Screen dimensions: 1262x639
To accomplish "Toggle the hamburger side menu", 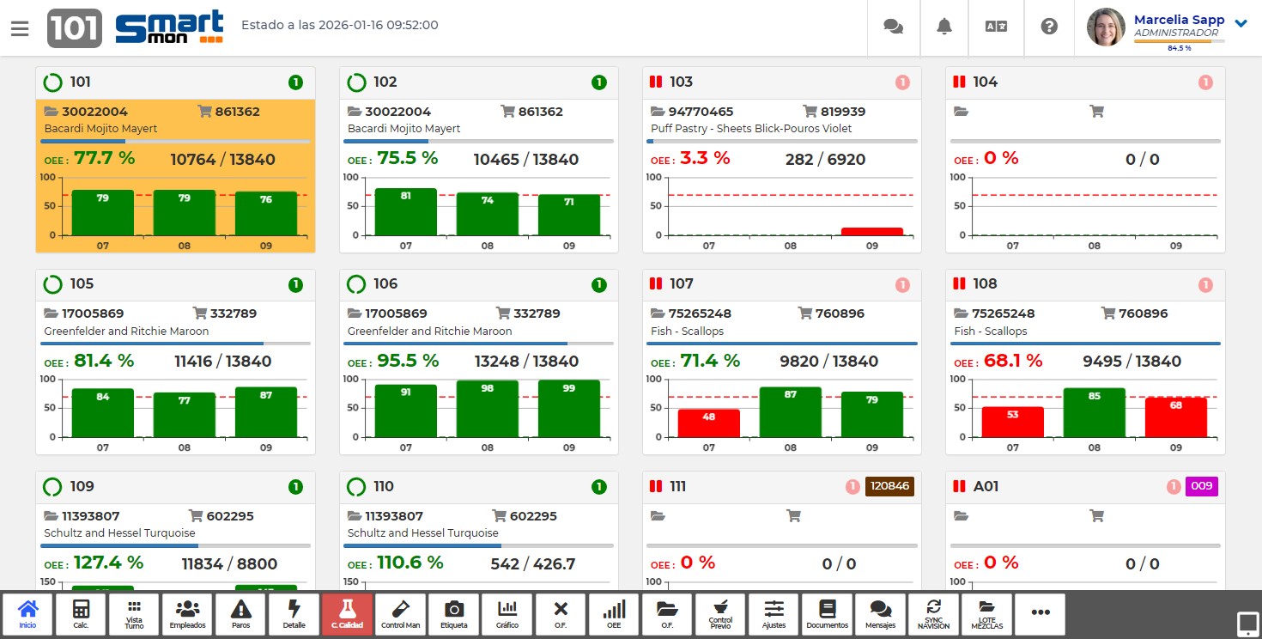I will pos(20,28).
